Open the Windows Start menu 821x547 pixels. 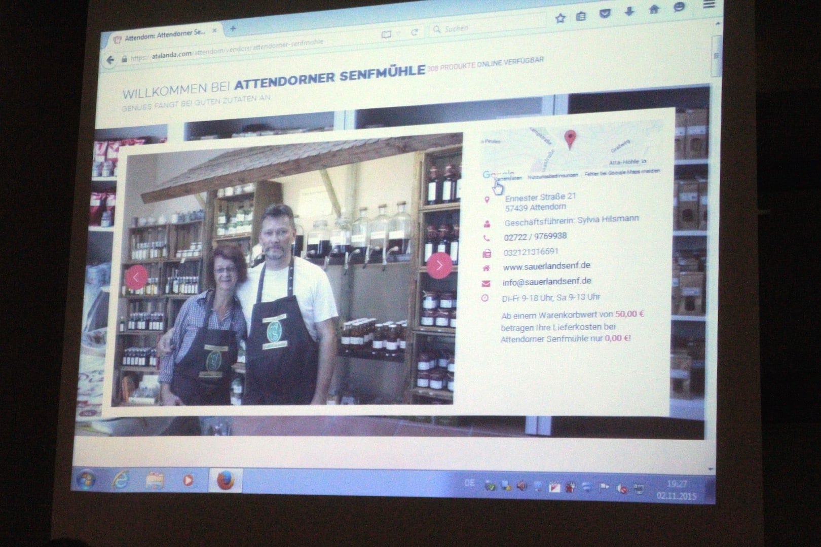tap(85, 479)
